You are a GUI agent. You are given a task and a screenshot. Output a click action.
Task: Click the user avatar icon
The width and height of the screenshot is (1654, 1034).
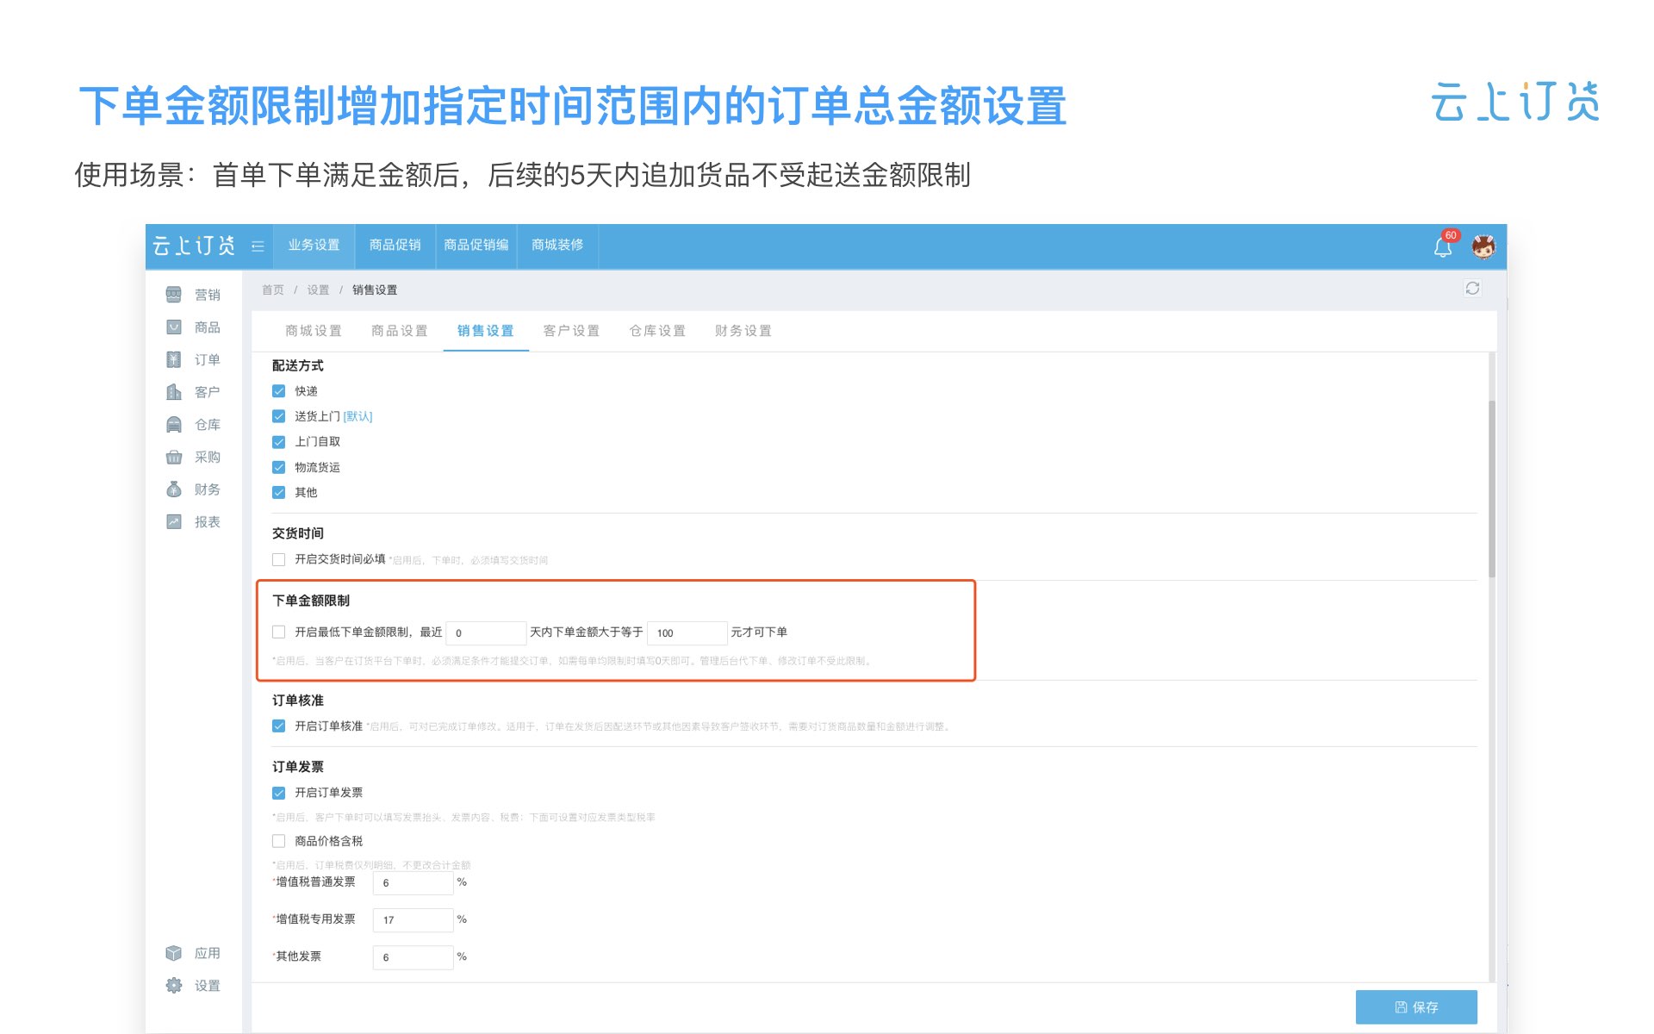(1483, 247)
